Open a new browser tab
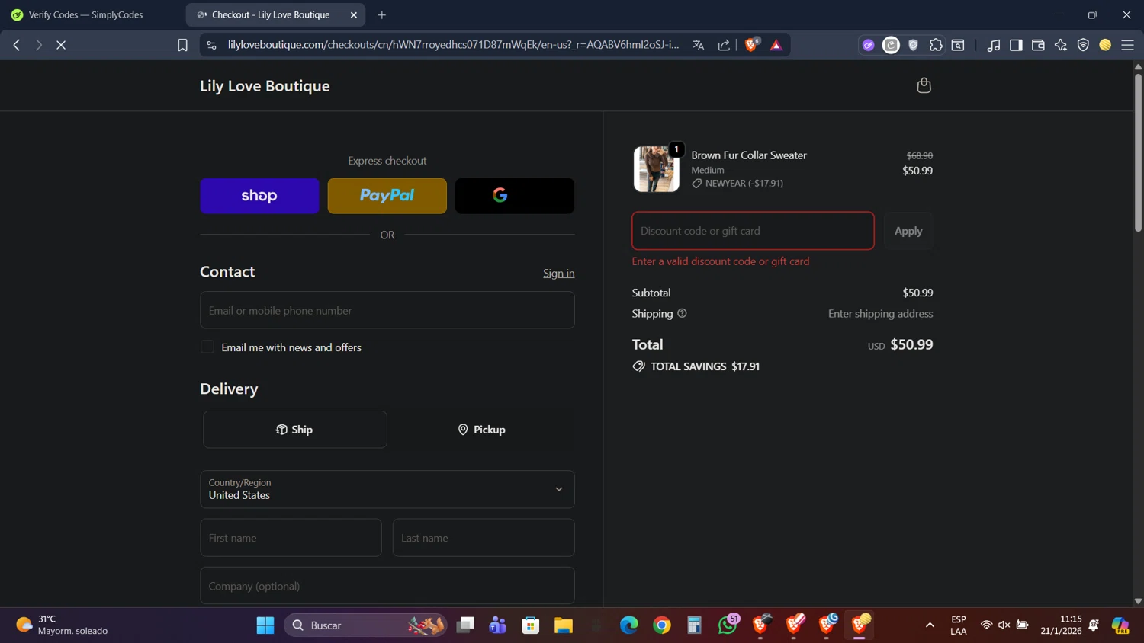Image resolution: width=1144 pixels, height=643 pixels. (x=382, y=14)
